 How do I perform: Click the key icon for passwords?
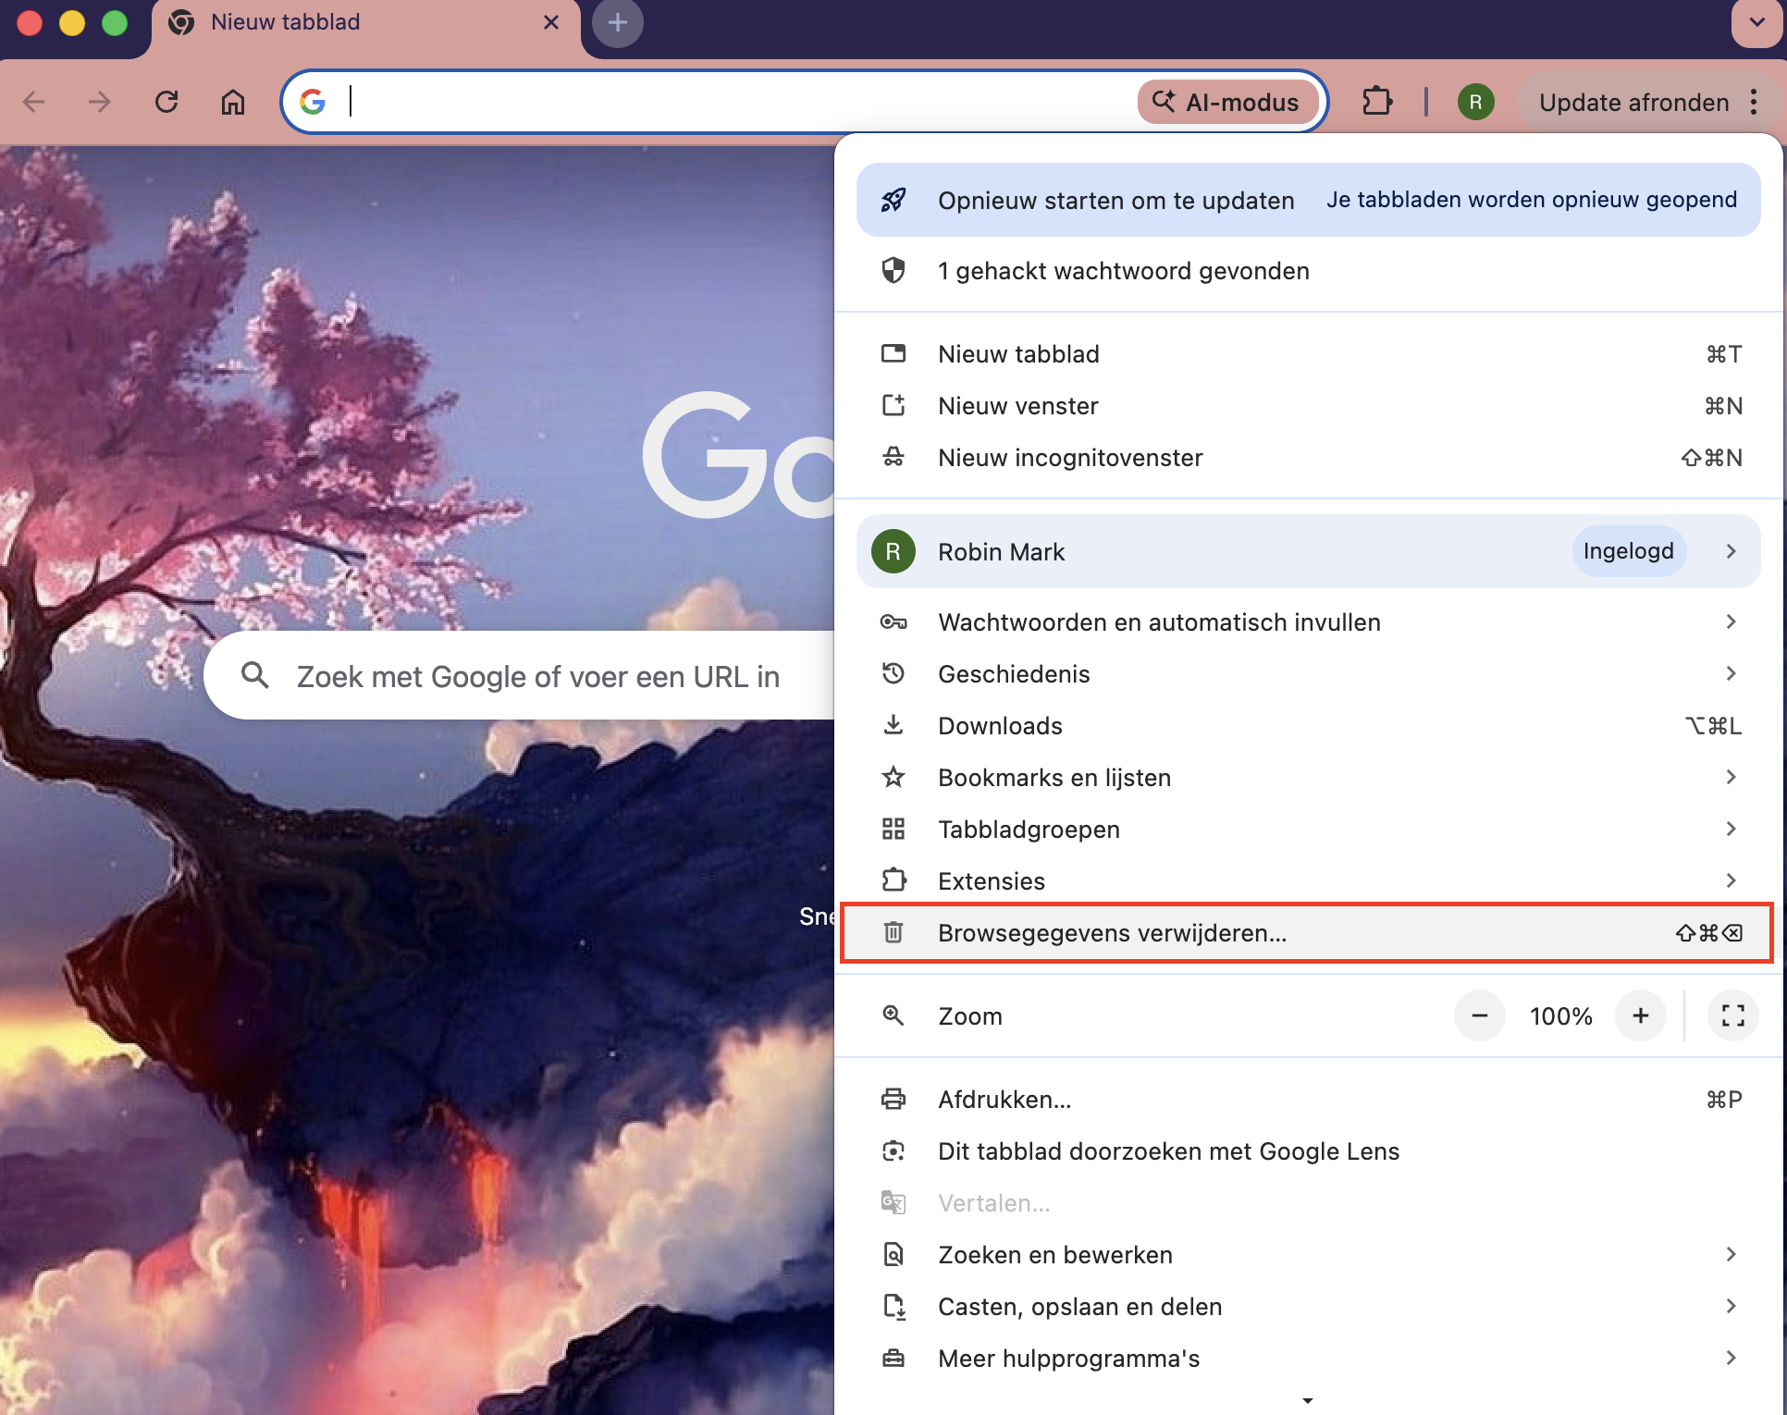click(x=893, y=621)
